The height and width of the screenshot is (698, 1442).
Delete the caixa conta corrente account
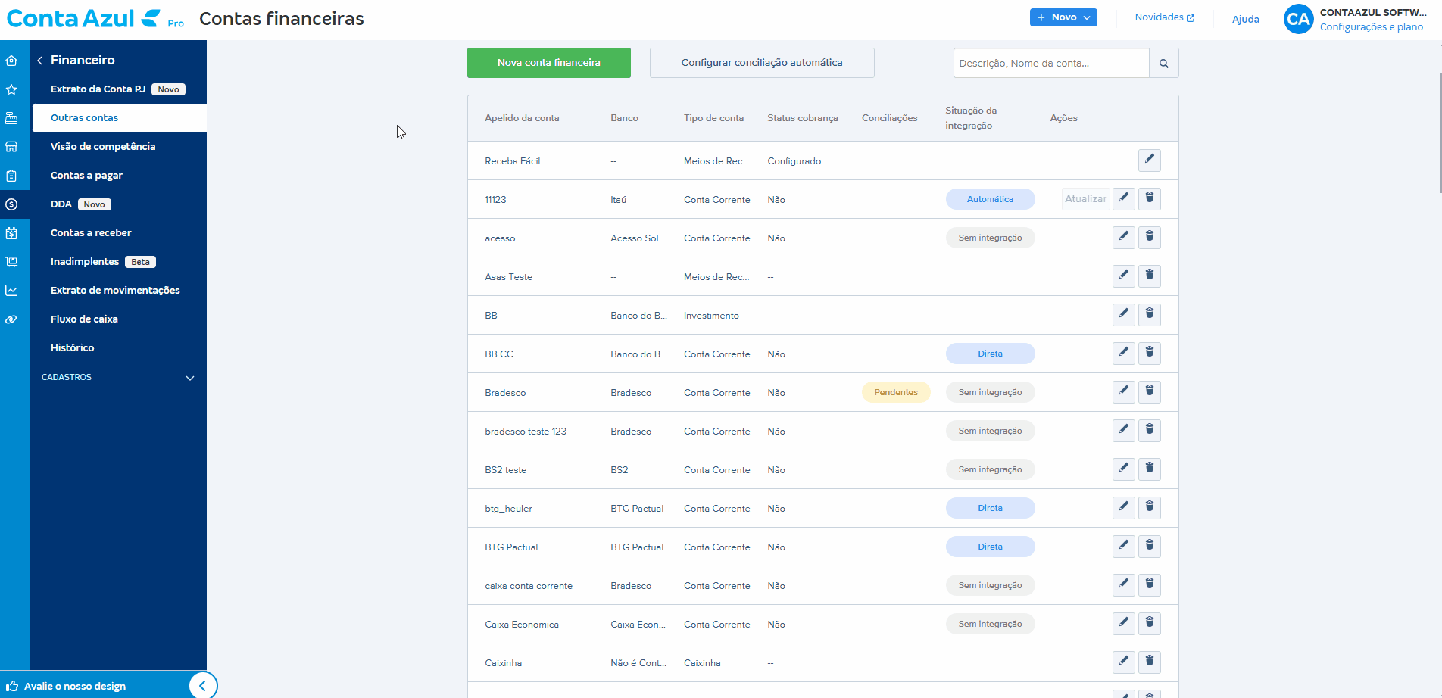point(1150,584)
